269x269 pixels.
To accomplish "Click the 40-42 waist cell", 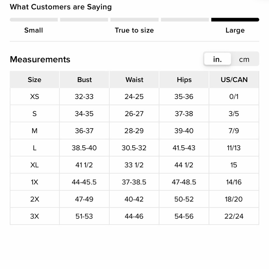I will point(134,199).
